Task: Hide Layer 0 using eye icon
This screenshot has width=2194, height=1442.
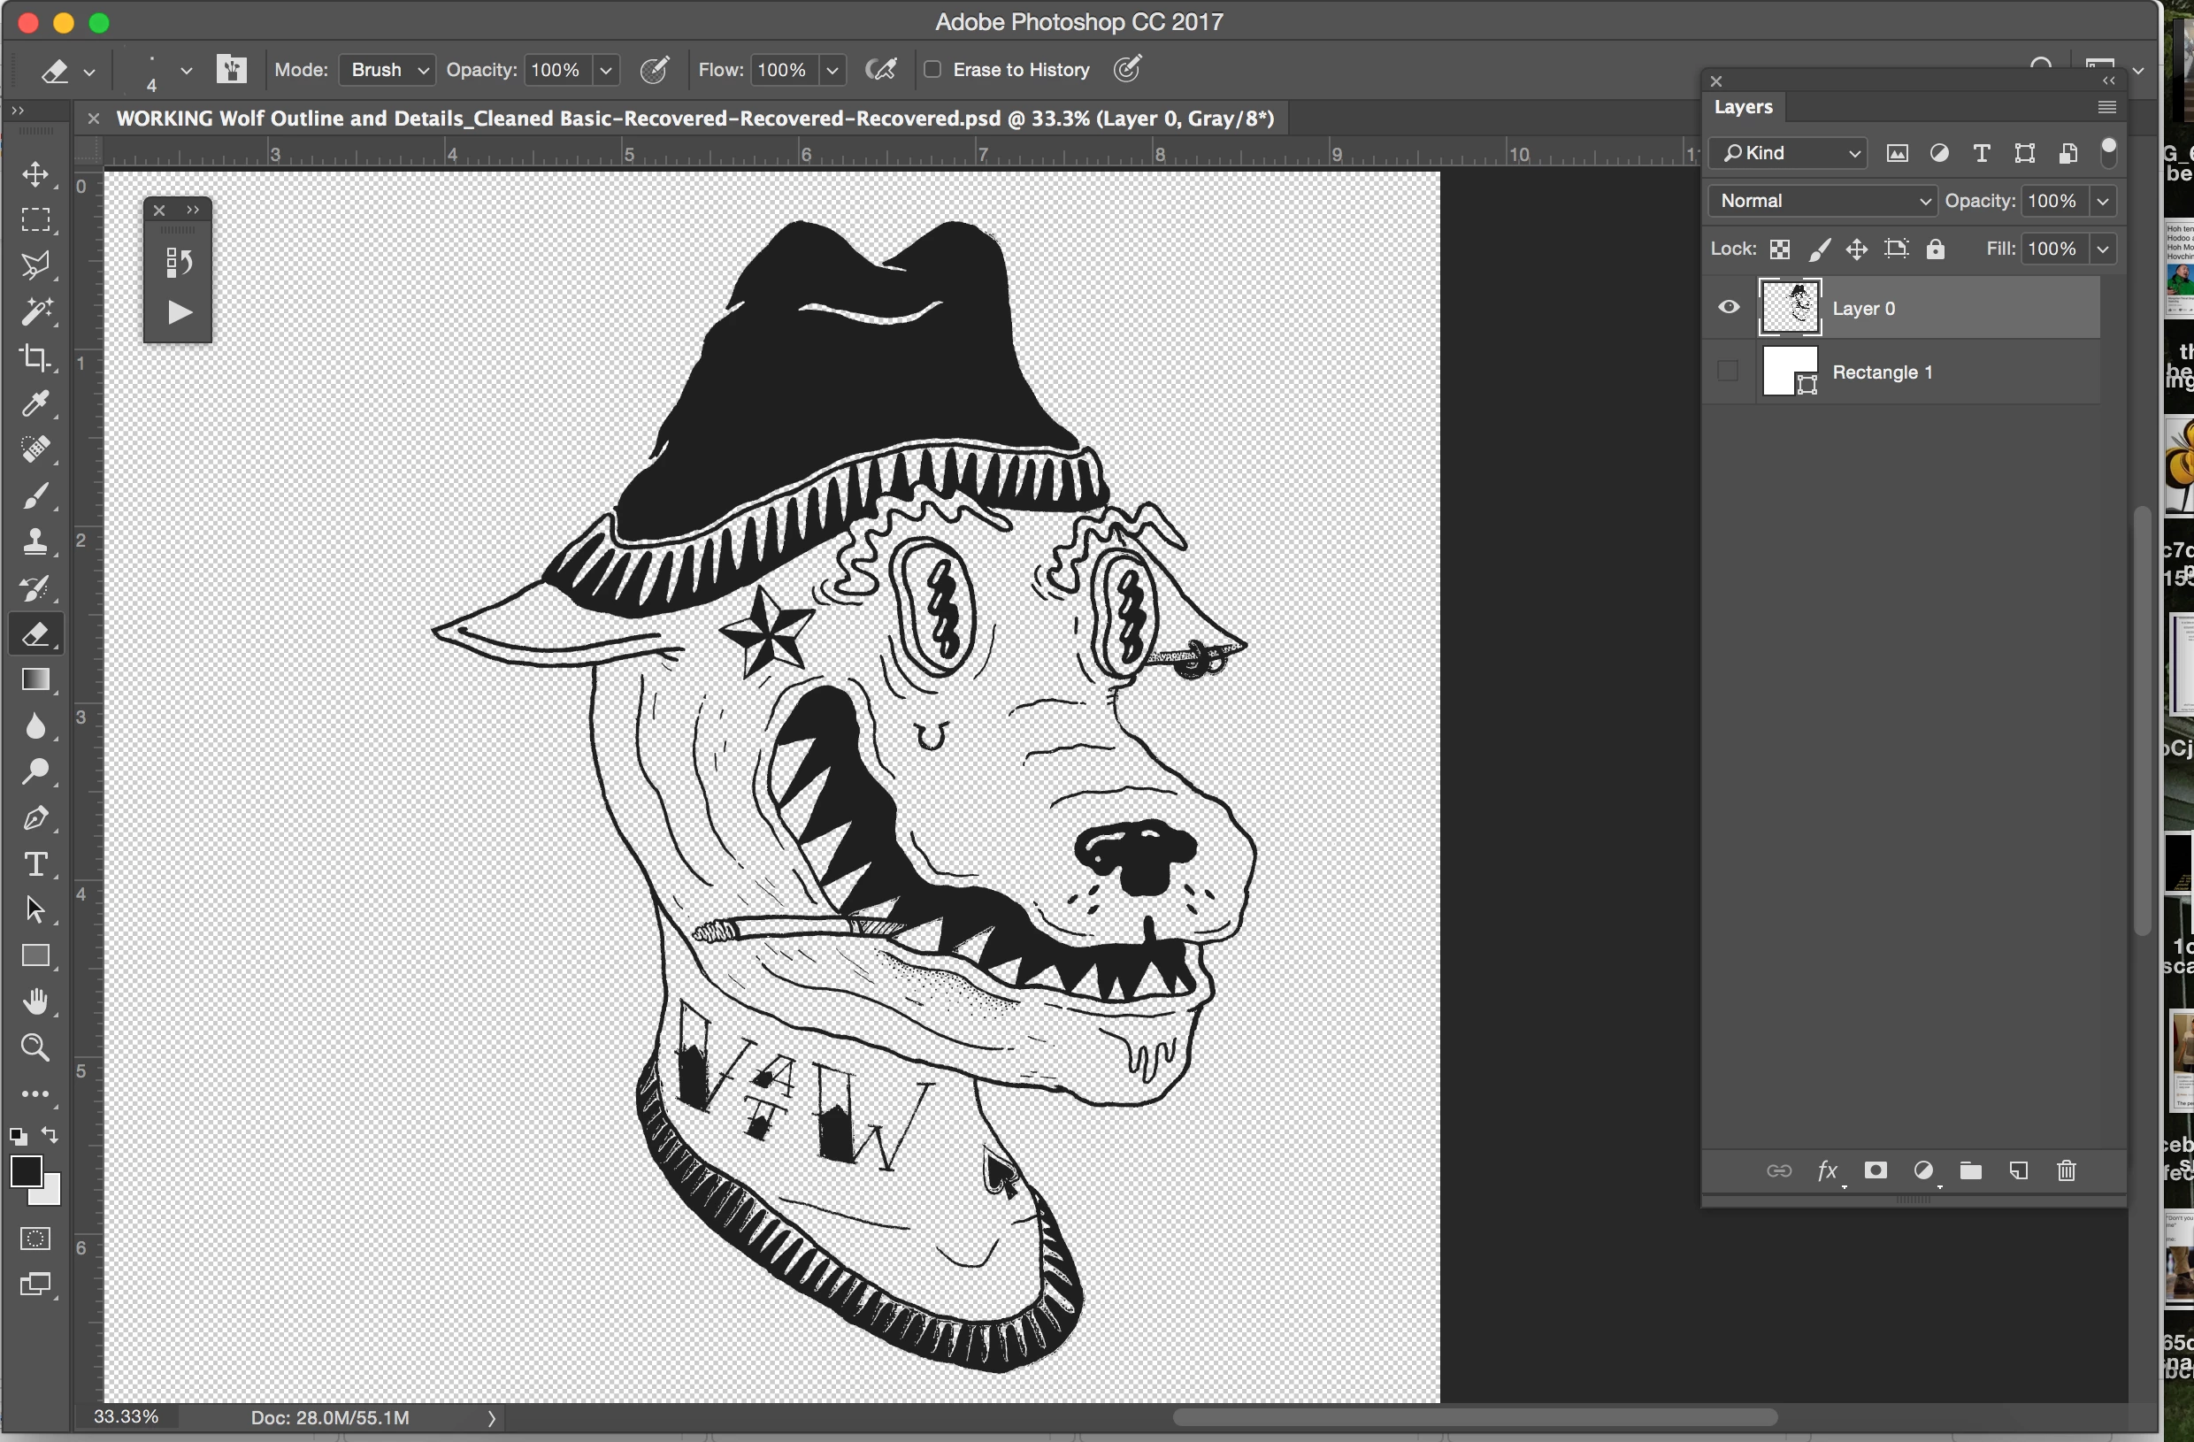Action: click(1729, 308)
